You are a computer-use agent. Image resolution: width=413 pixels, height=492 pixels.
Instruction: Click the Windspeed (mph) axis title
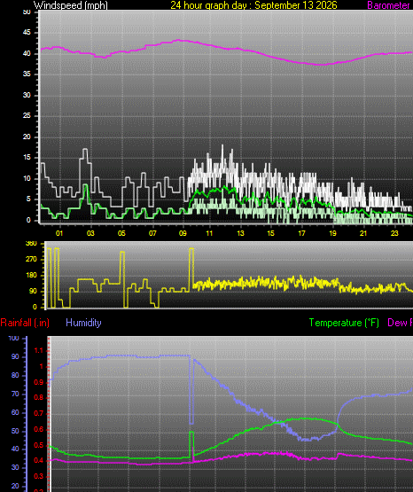coord(71,5)
